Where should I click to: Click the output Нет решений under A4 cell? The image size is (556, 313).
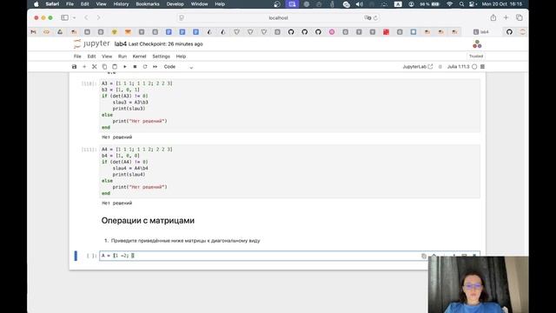point(117,203)
